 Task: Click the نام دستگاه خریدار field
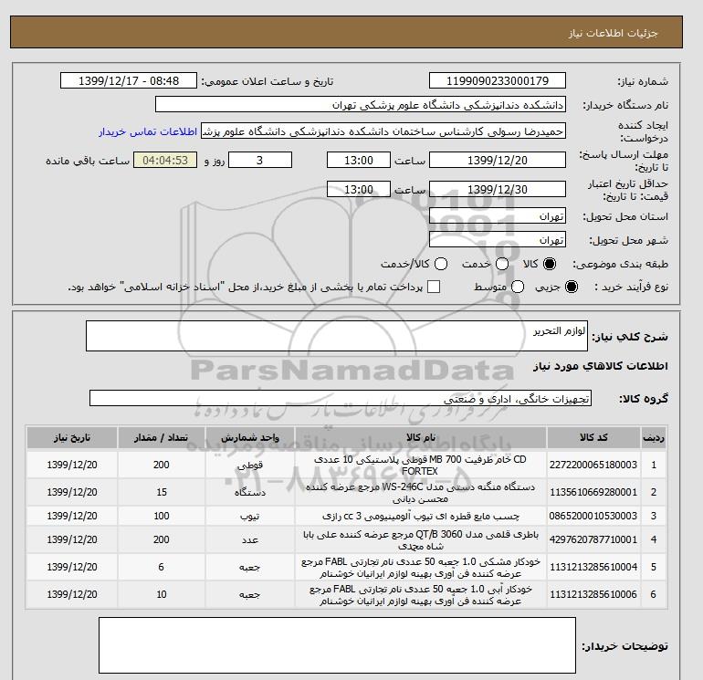(361, 104)
